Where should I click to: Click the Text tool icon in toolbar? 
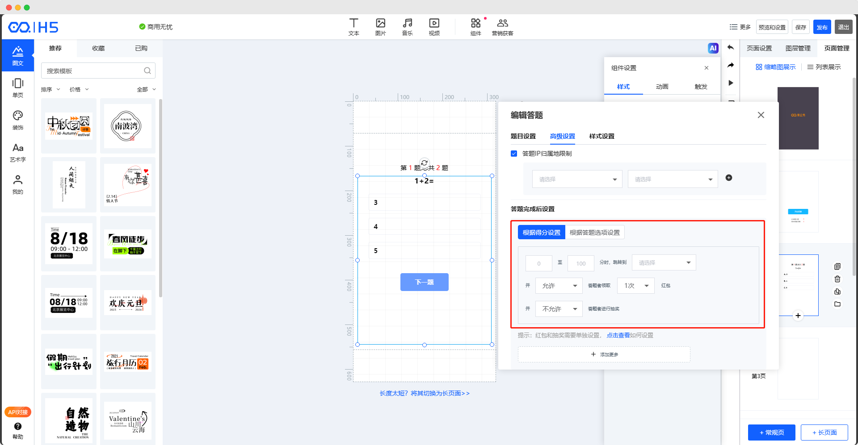[x=353, y=26]
